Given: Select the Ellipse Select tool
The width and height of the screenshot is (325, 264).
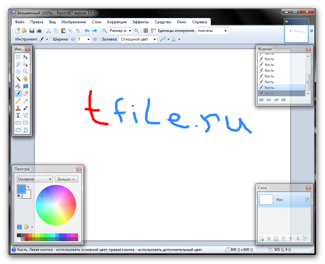Looking at the screenshot, I should 18,71.
